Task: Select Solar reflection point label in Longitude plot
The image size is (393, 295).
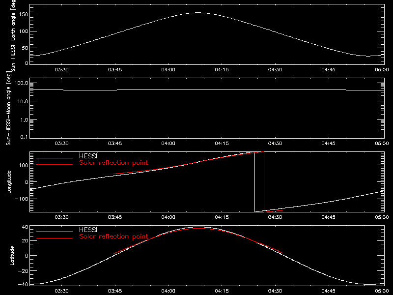Action: pos(113,163)
